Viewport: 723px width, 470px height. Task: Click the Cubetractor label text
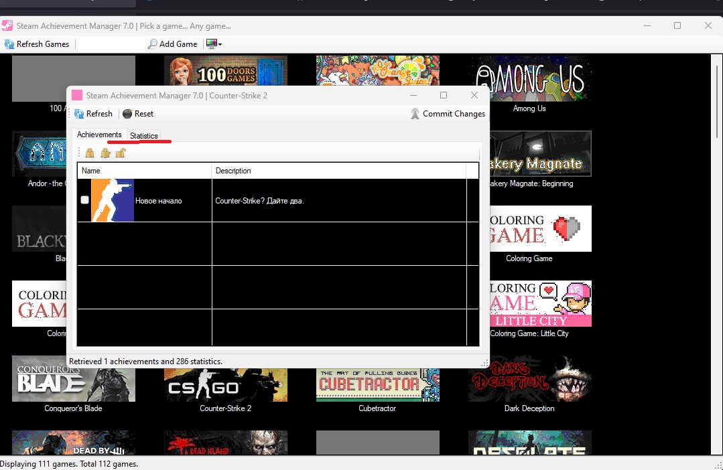coord(377,408)
